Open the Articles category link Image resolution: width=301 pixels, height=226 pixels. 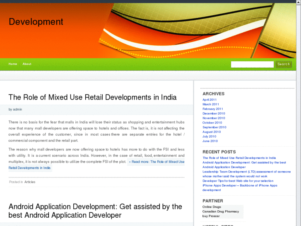30,182
